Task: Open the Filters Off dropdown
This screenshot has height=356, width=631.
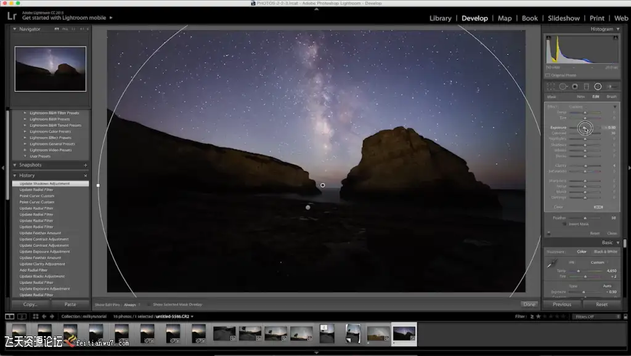Action: pyautogui.click(x=596, y=317)
